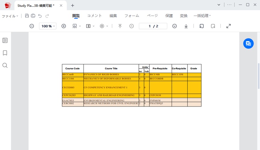Viewport: 260px width, 150px height.
Task: Click the Co-Requisite header cell
Action: [x=179, y=69]
